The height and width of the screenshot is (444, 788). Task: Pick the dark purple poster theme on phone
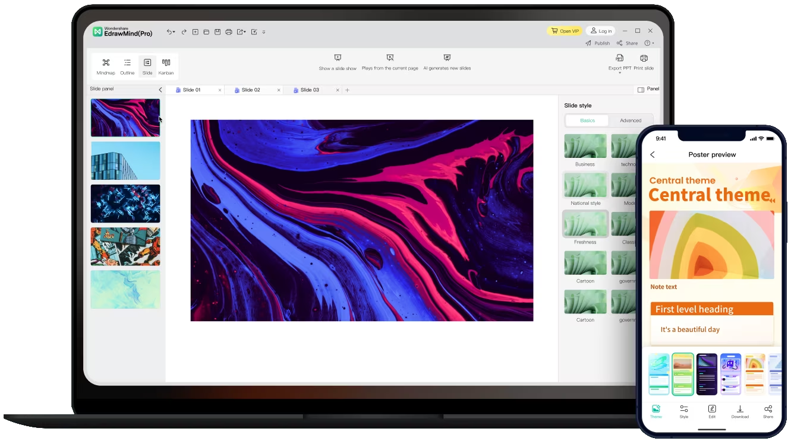[707, 374]
